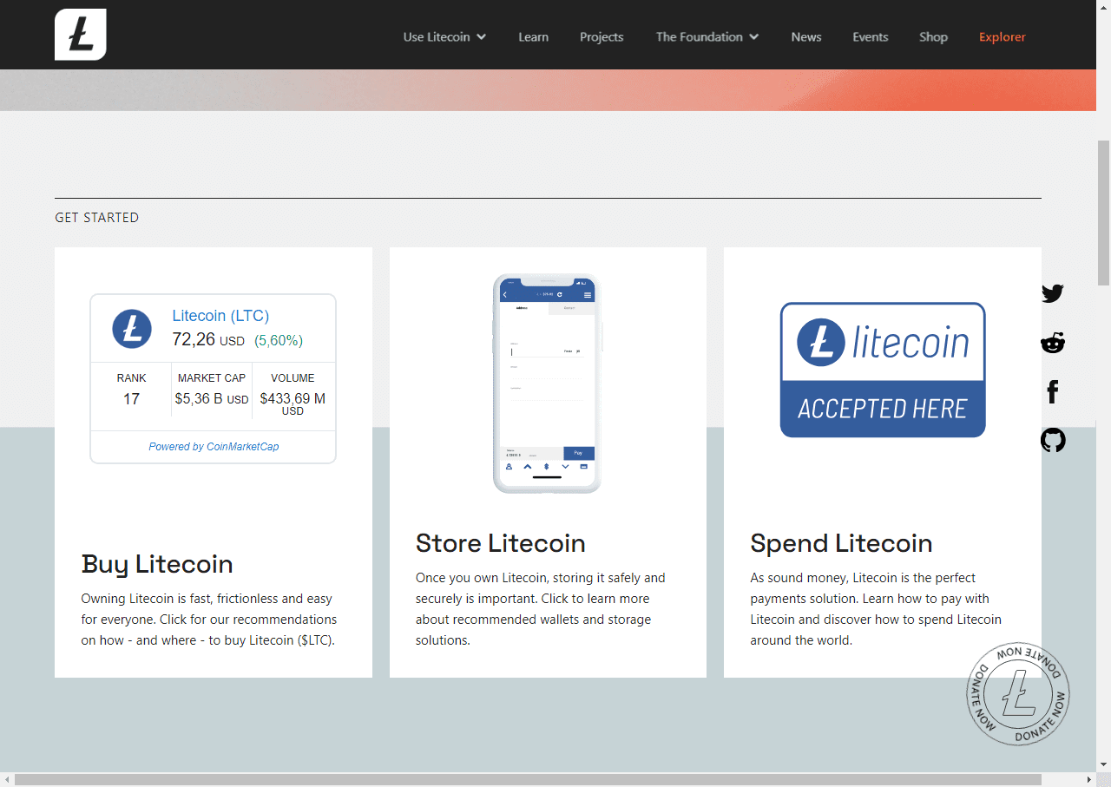This screenshot has height=787, width=1111.
Task: Open the Litecoin (LTC) link in widget
Action: (220, 316)
